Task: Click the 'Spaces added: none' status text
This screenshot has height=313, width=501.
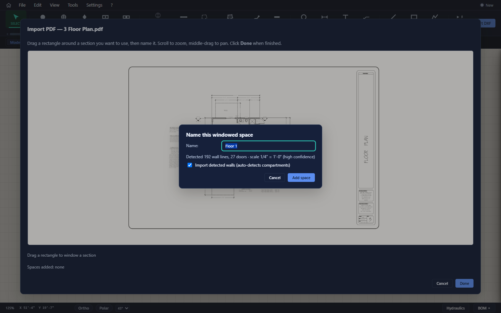Action: coord(46,267)
